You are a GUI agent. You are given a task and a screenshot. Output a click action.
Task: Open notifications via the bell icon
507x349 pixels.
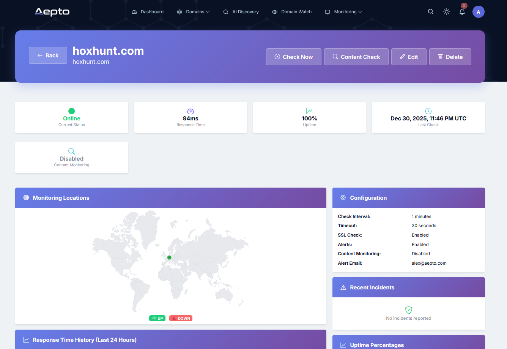coord(462,12)
